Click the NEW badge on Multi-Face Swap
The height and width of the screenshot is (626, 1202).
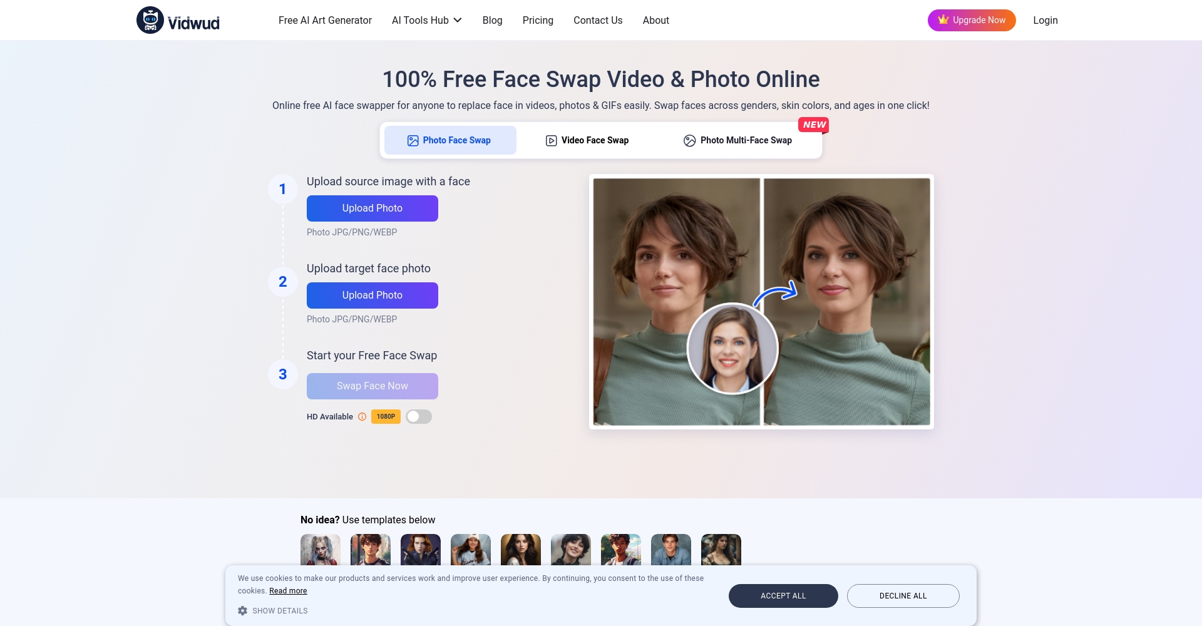tap(814, 125)
